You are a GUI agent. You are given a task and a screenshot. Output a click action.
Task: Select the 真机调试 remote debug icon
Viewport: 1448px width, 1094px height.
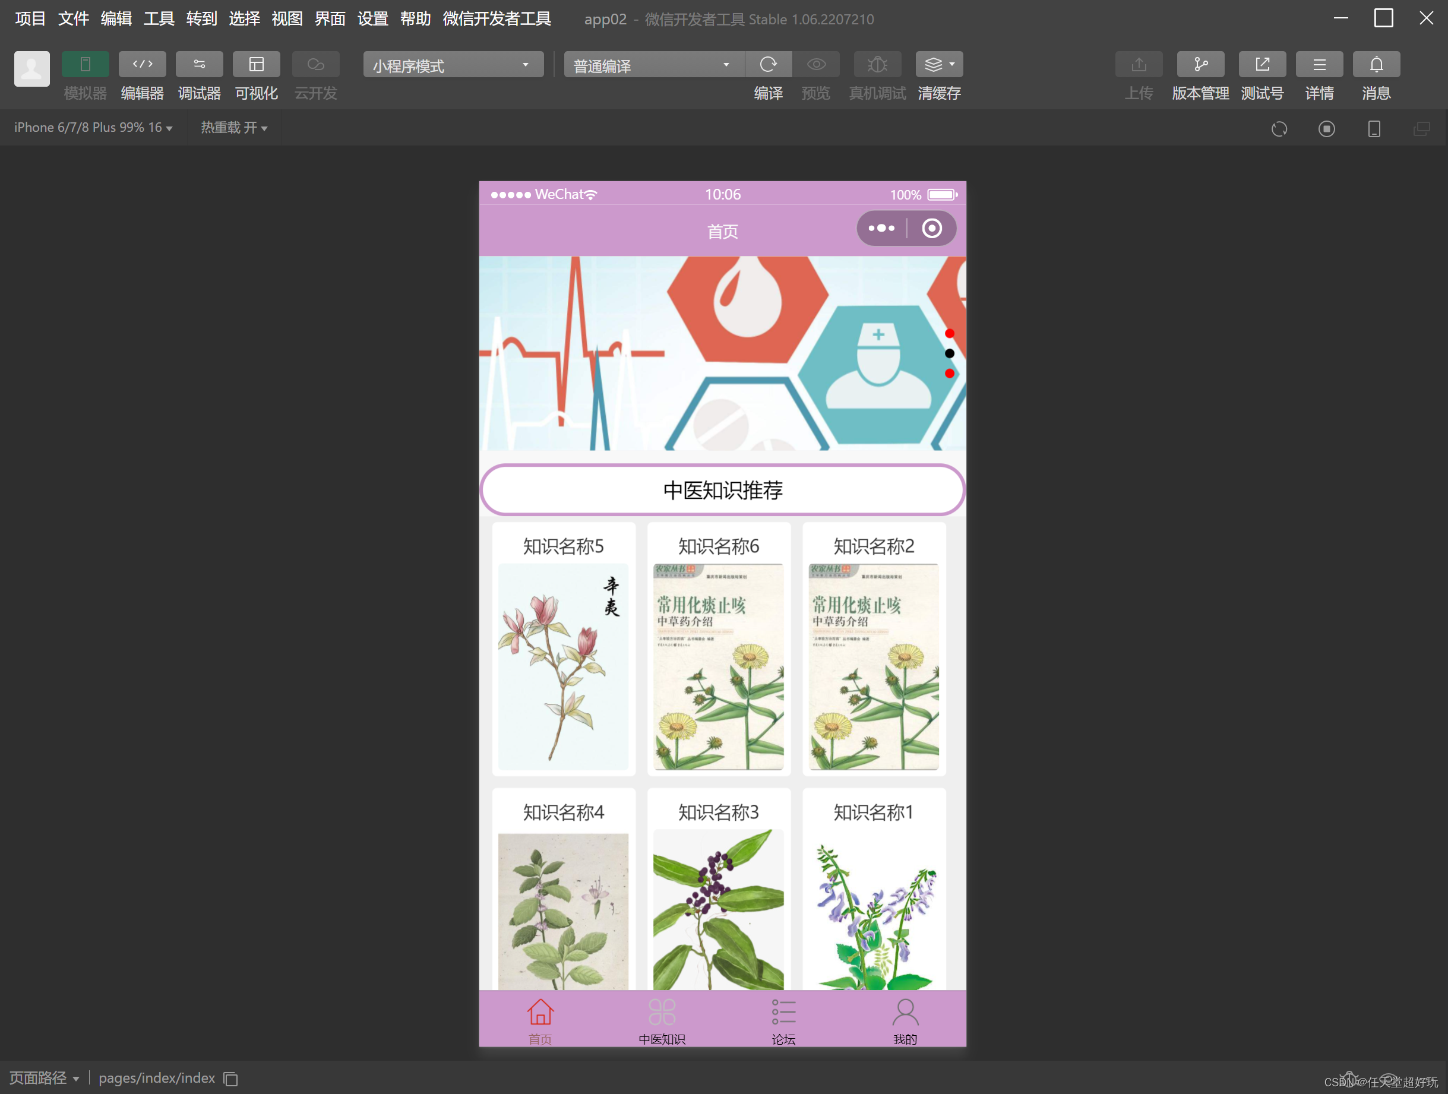click(877, 64)
